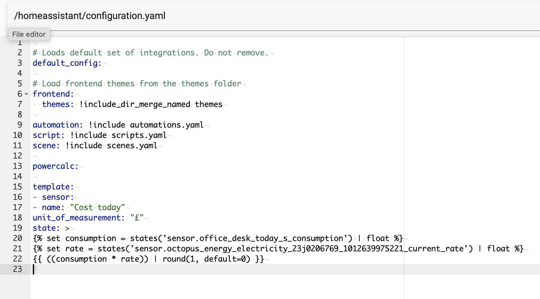This screenshot has width=540, height=299.
Task: Click the !include_dir_merge_named directive
Action: point(135,104)
